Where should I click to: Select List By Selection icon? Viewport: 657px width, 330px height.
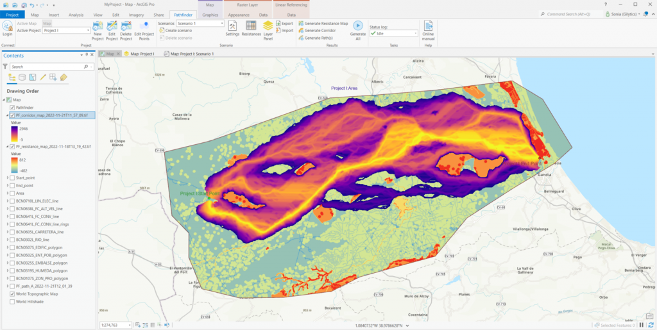(32, 77)
